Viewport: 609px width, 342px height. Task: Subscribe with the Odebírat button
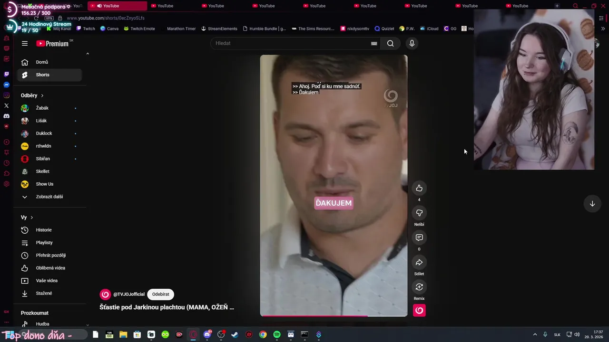click(160, 294)
